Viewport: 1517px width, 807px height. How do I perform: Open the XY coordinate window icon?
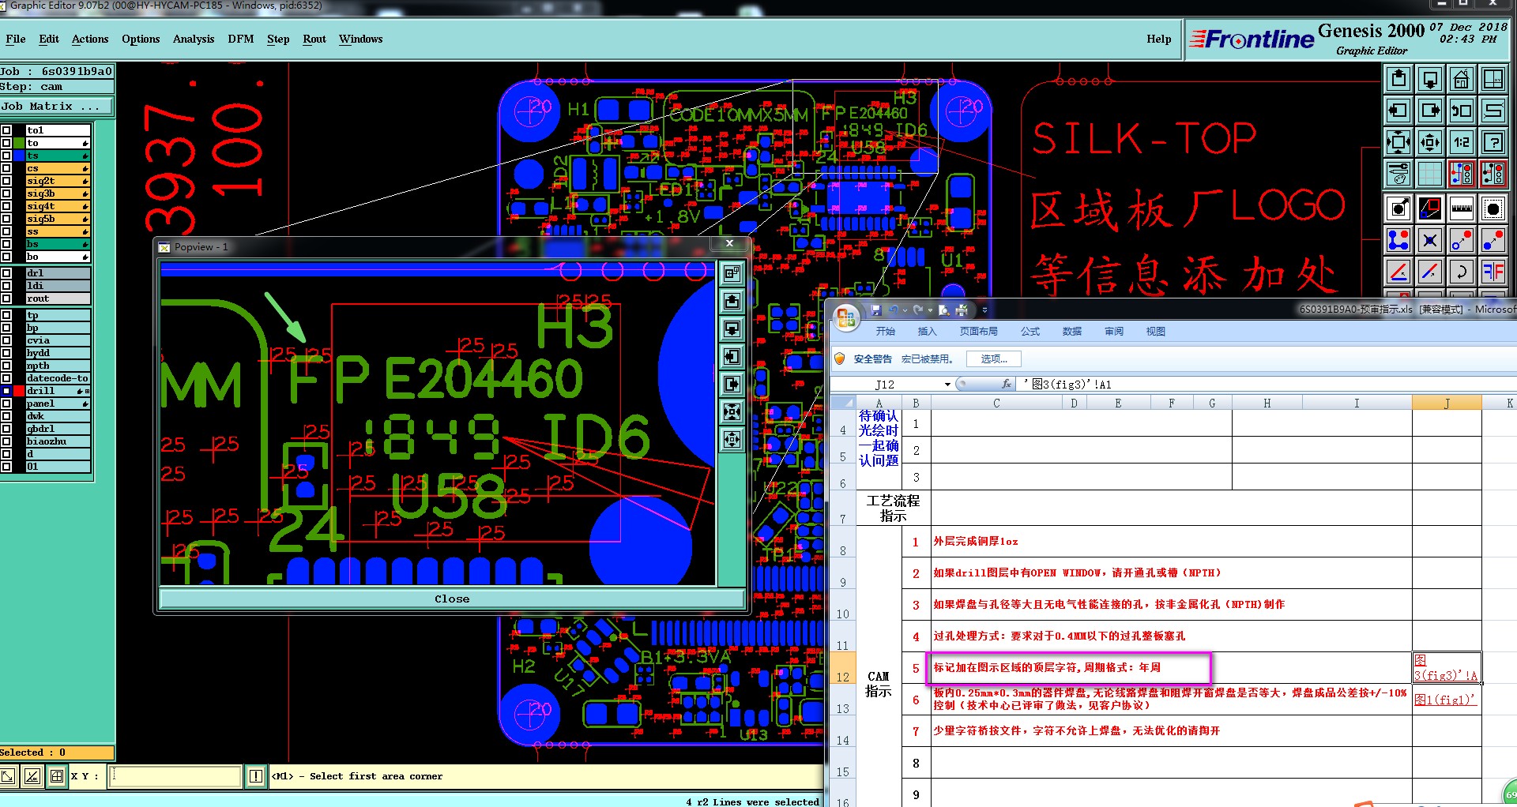1493,79
